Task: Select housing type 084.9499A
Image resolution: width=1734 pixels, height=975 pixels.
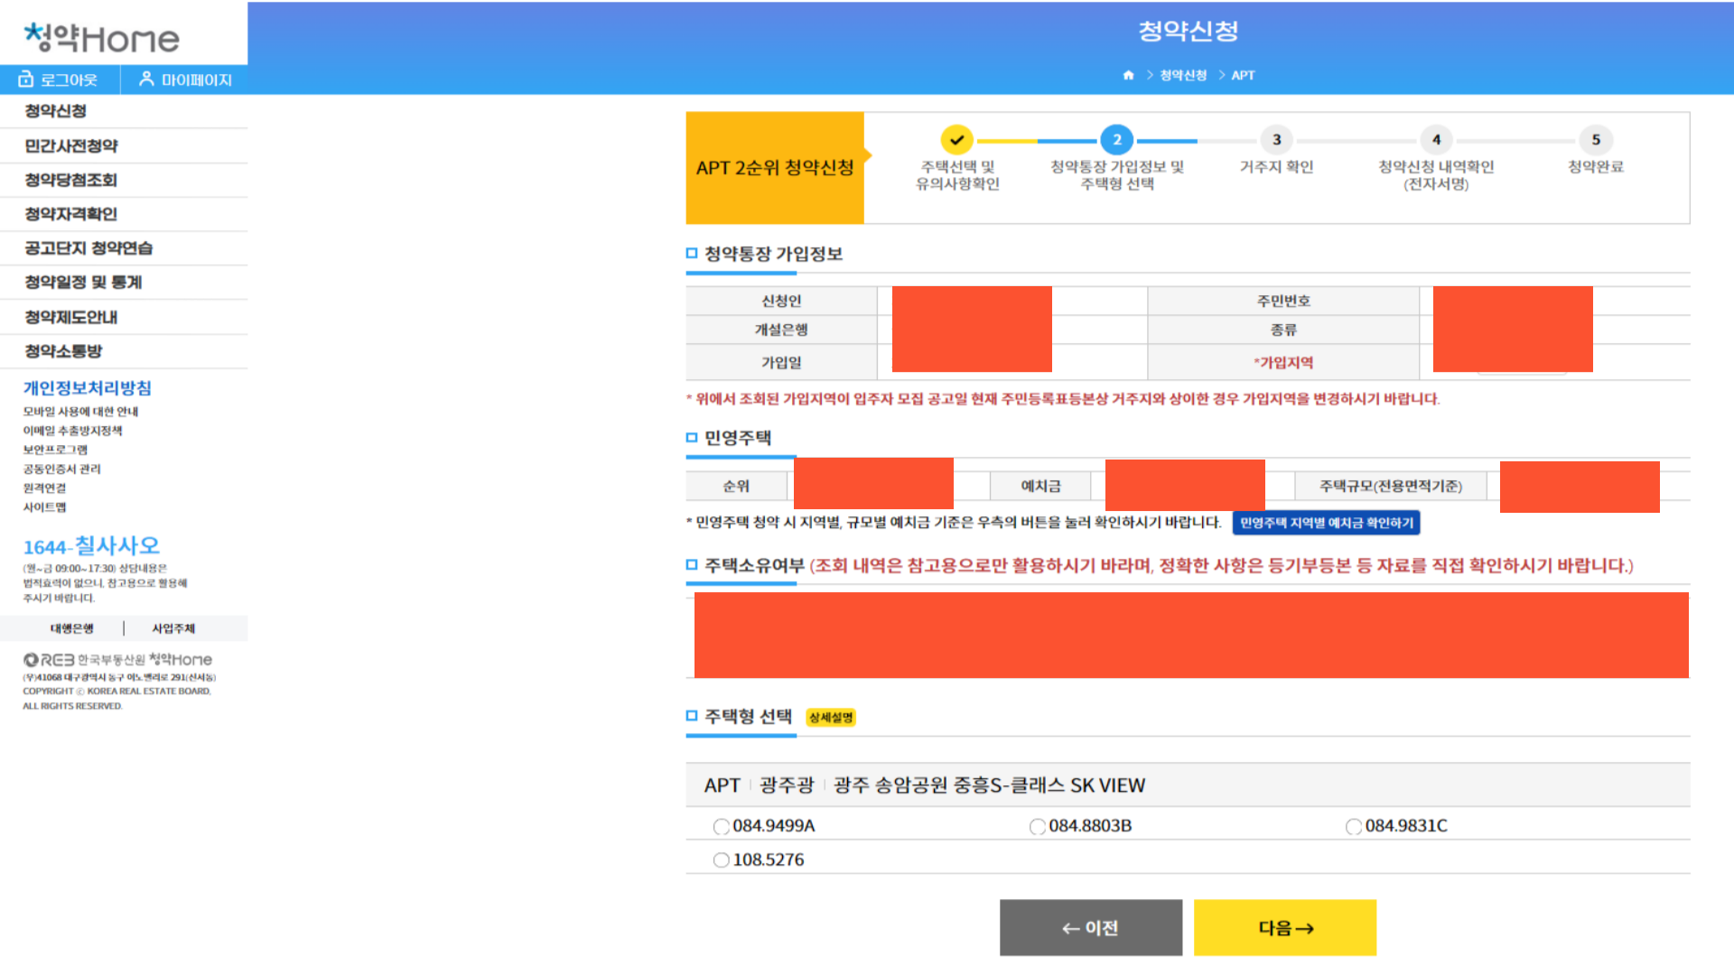Action: click(721, 826)
